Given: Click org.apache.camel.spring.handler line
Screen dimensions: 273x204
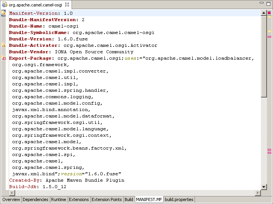Looking at the screenshot, I should (x=61, y=90).
